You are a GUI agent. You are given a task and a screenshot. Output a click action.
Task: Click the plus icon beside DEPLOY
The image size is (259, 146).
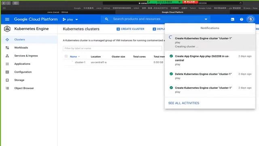[154, 29]
